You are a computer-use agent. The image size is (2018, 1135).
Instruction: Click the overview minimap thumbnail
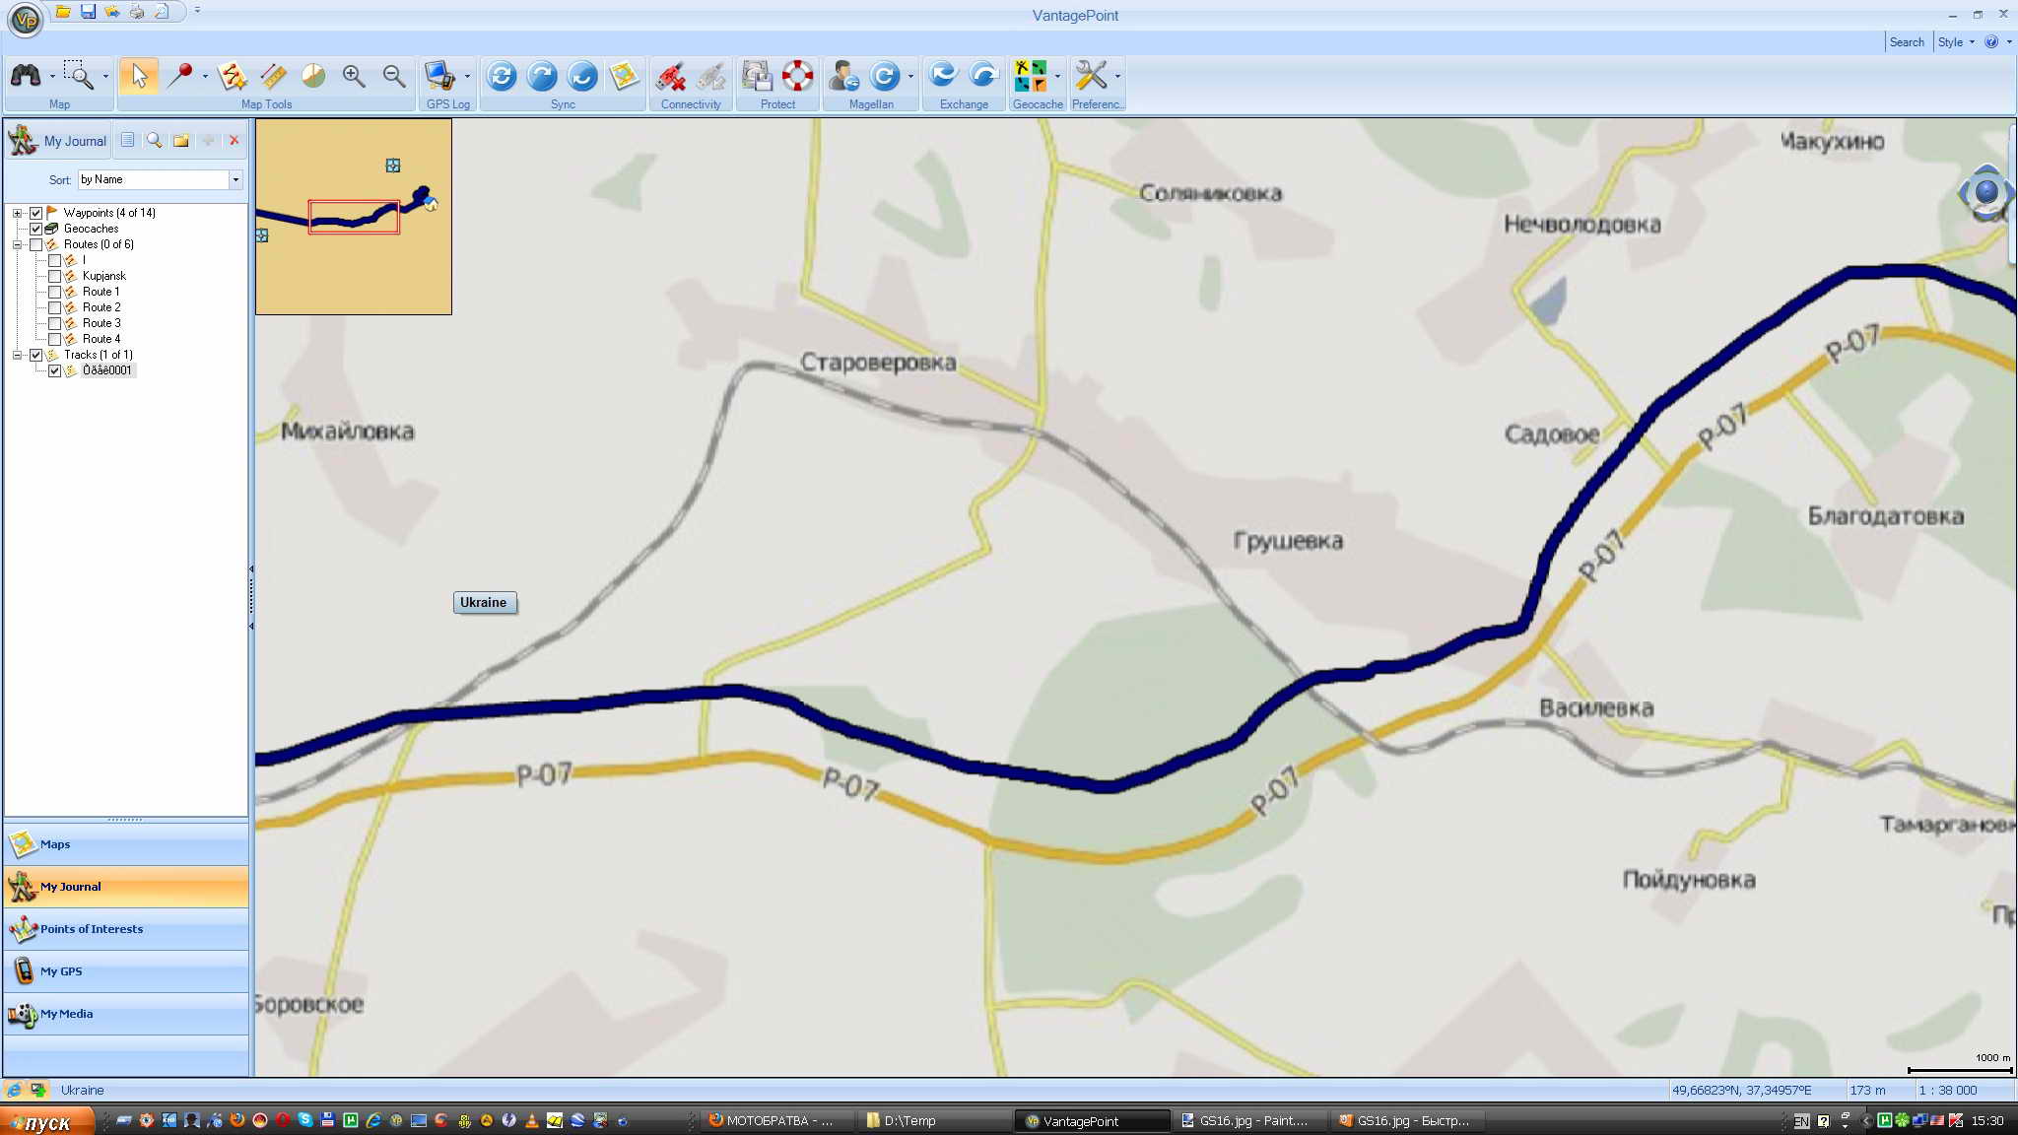click(354, 217)
